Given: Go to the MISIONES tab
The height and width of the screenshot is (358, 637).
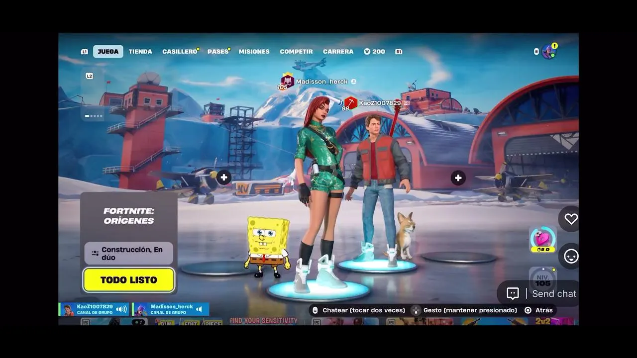Looking at the screenshot, I should pos(254,52).
